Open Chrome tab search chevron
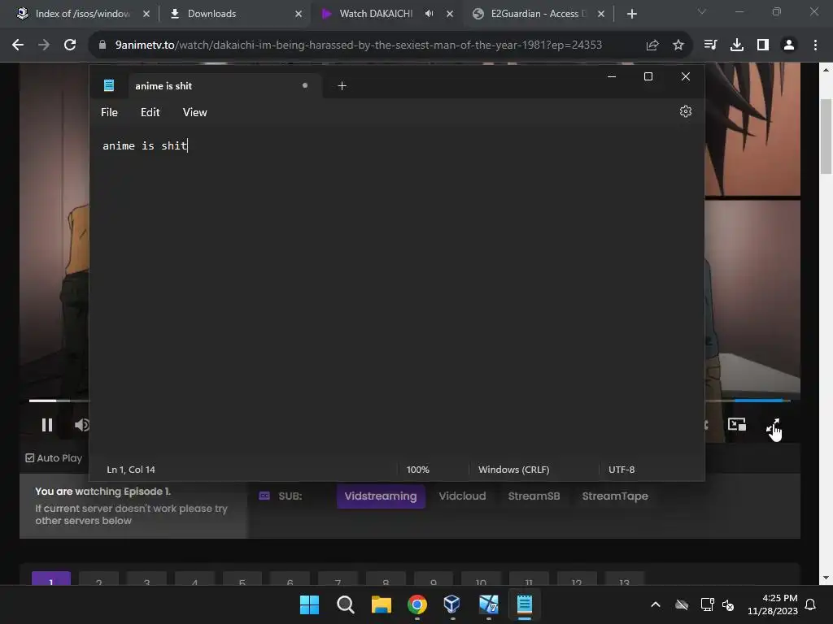The height and width of the screenshot is (624, 833). point(702,11)
